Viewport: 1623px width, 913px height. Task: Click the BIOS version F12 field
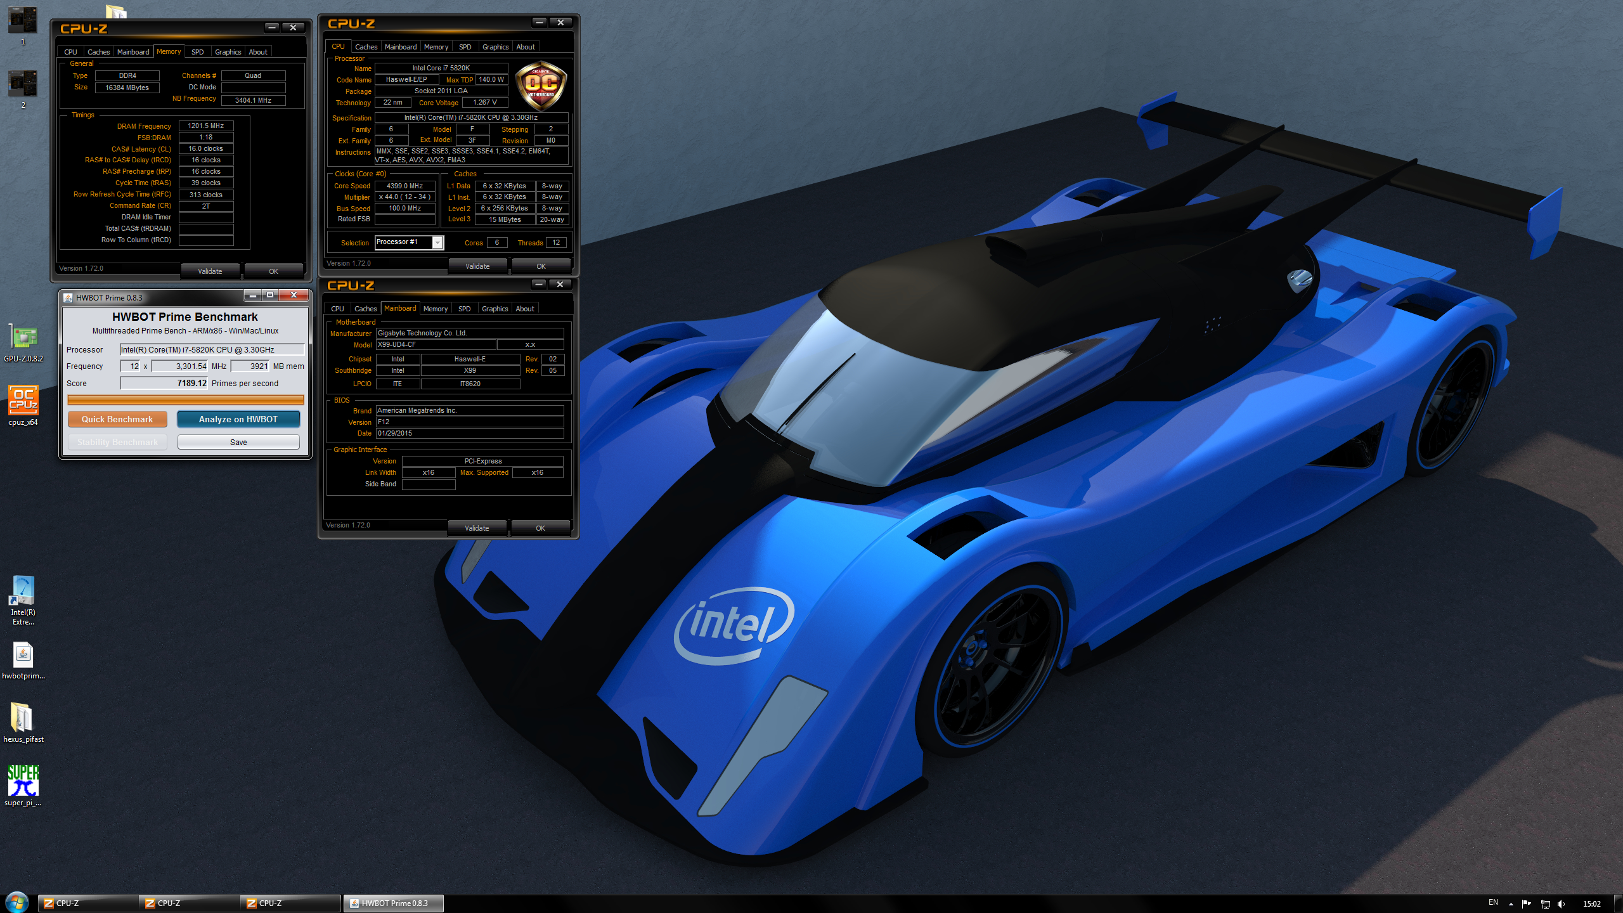coord(470,422)
